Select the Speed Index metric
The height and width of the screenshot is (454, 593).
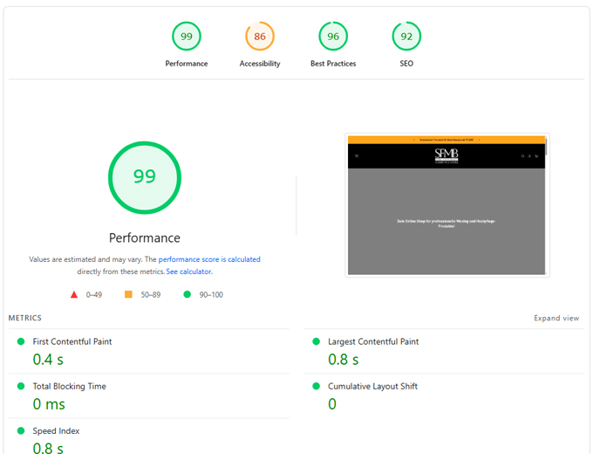click(57, 431)
